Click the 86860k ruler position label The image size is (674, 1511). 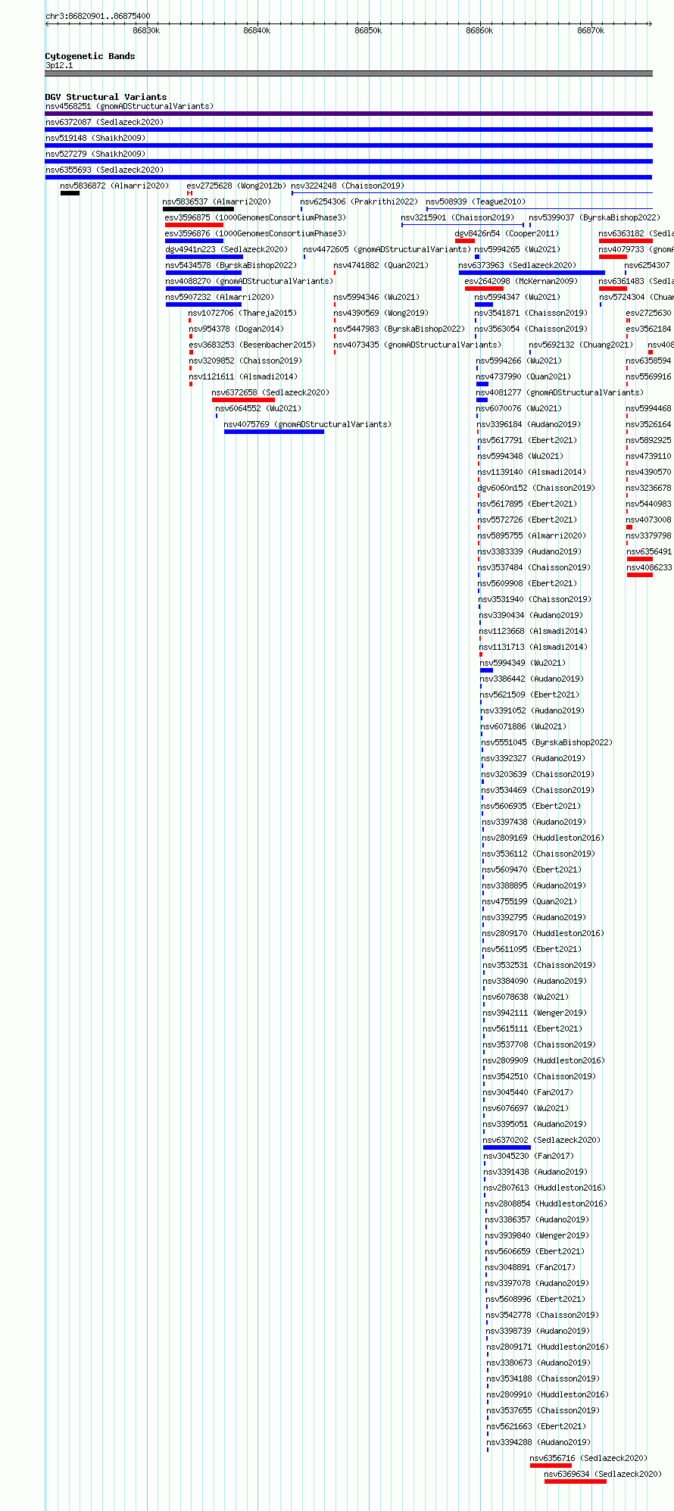click(x=479, y=30)
